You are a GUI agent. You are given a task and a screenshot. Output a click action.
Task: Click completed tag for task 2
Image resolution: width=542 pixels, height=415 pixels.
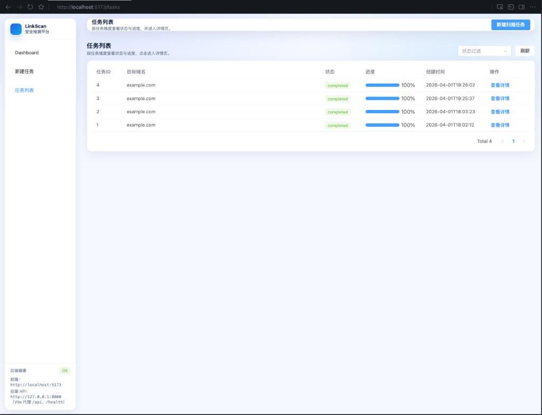(338, 112)
